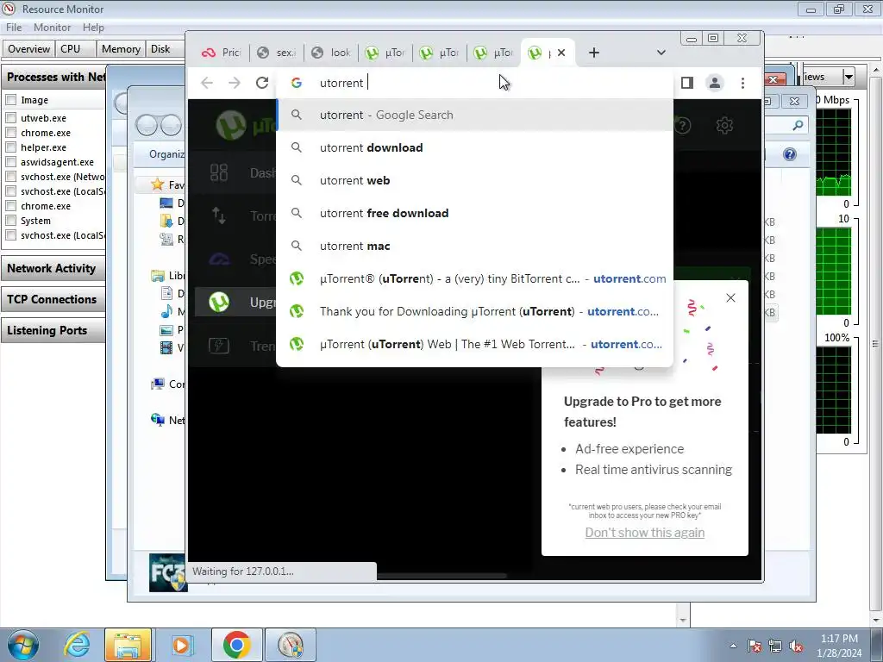The width and height of the screenshot is (883, 662).
Task: Open uTorrent Web #1 Web Torrent suggestion
Action: (475, 344)
